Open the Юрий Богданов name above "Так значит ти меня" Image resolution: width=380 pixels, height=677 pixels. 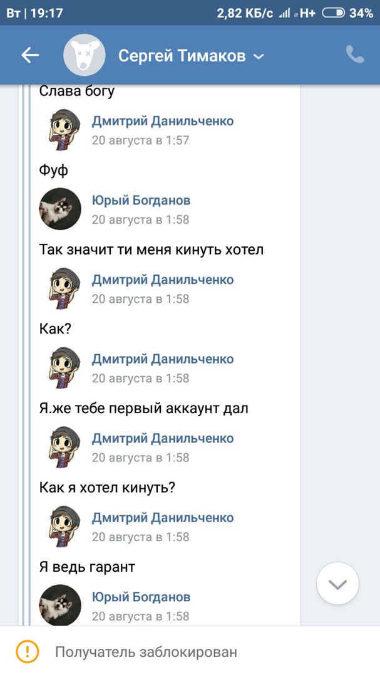point(141,201)
